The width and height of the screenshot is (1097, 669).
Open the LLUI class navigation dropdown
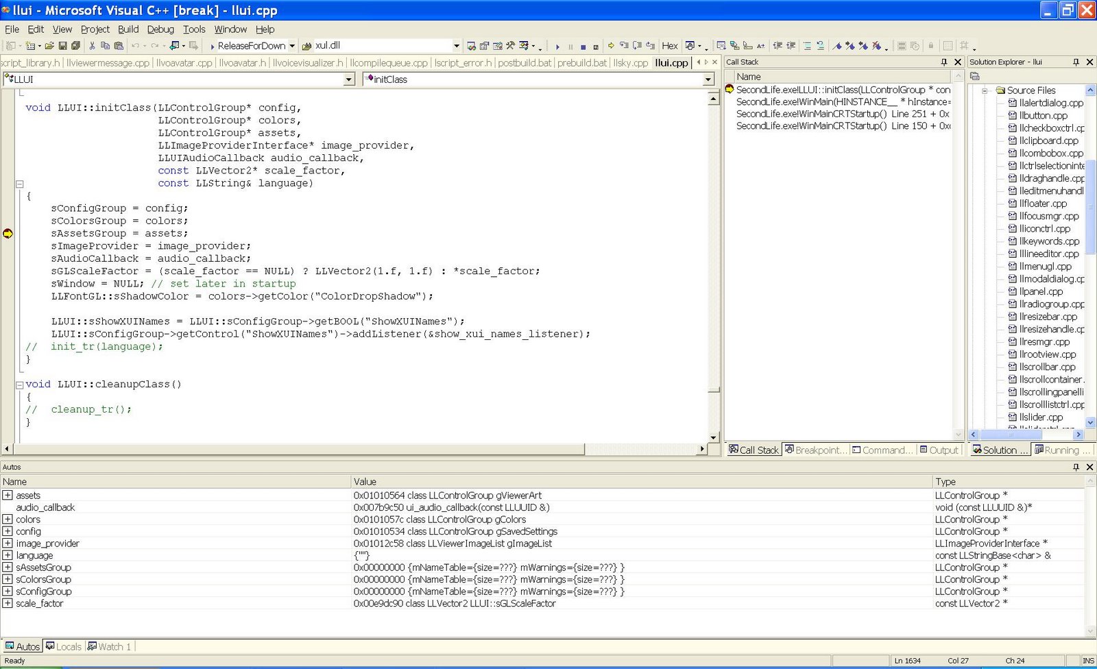[349, 80]
